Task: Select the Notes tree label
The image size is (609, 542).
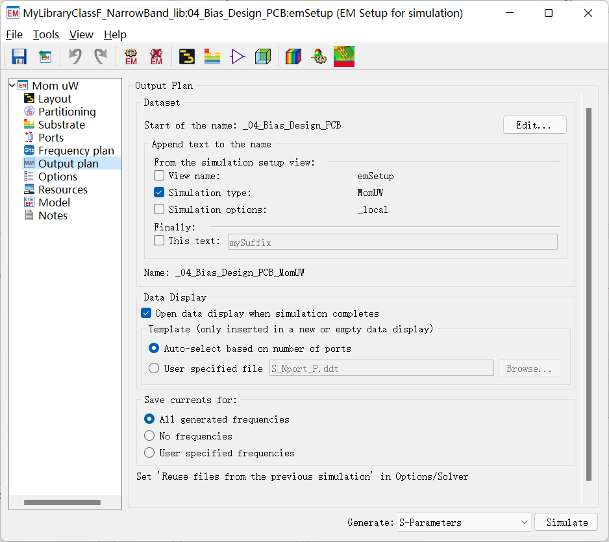Action: click(x=53, y=216)
